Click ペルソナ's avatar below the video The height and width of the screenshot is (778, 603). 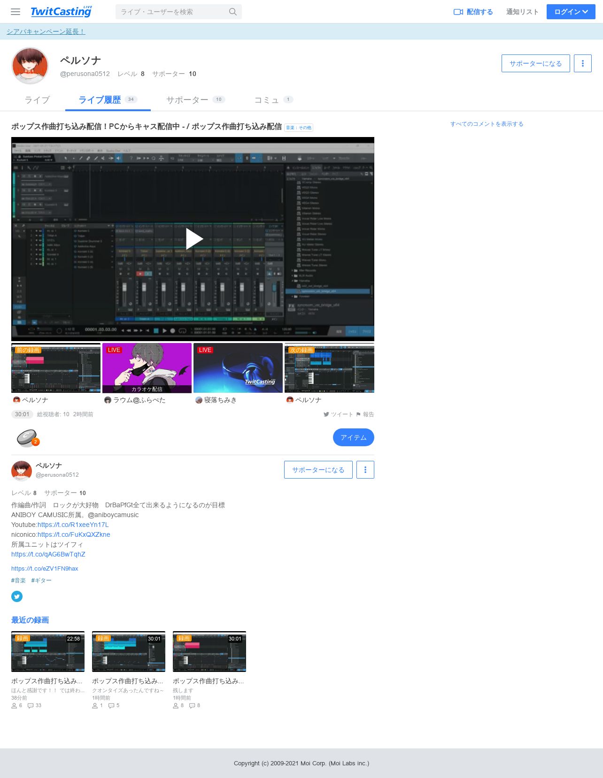pos(22,471)
